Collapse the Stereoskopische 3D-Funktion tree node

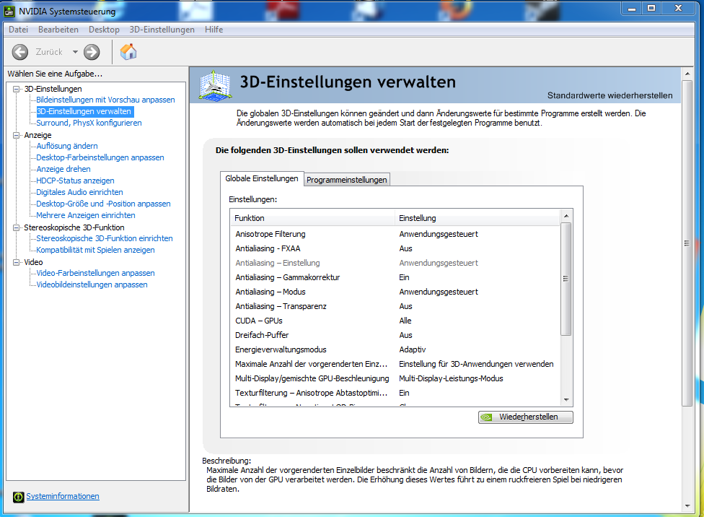pos(16,228)
